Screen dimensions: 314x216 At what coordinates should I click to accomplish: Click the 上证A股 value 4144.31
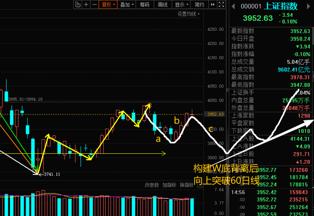coord(300,139)
